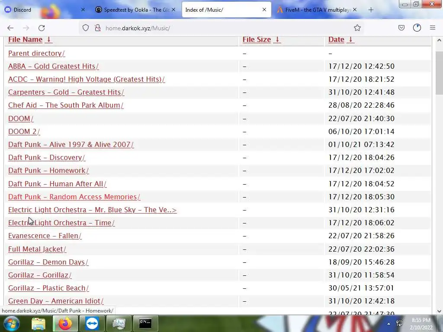
Task: Open the Parent directory link
Action: (36, 53)
